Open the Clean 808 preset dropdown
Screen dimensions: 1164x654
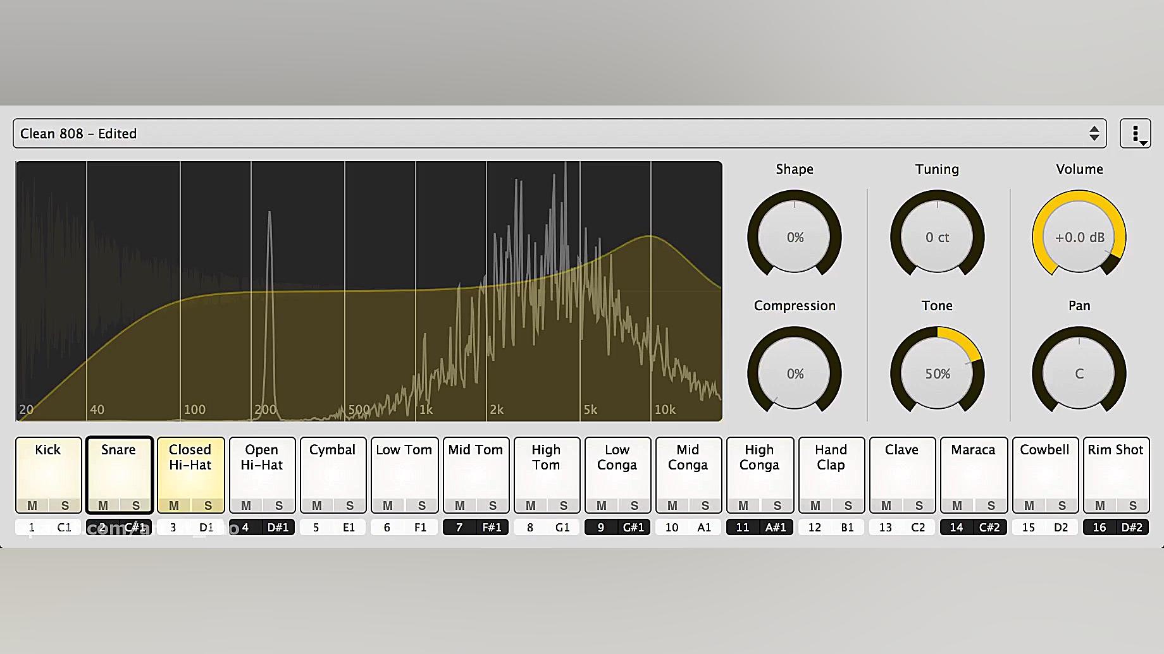559,133
